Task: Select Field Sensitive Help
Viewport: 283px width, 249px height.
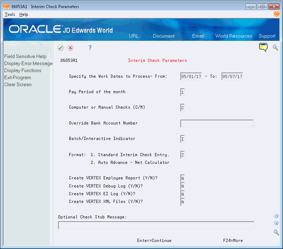Action: [x=25, y=56]
